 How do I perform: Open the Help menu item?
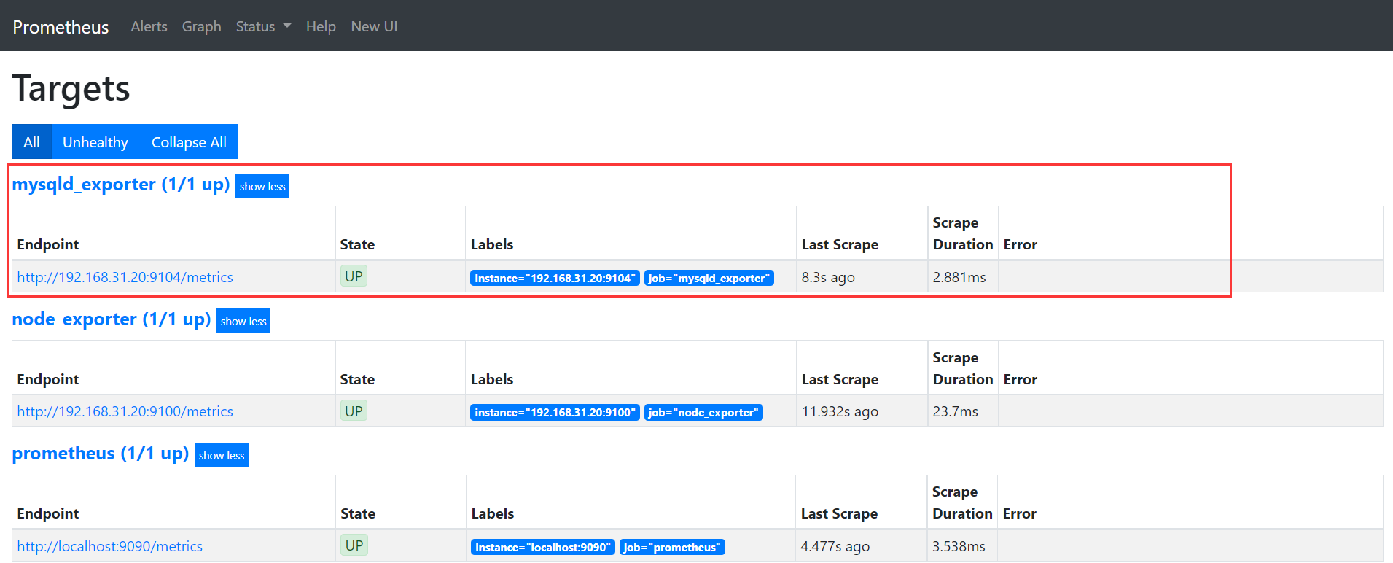tap(321, 26)
